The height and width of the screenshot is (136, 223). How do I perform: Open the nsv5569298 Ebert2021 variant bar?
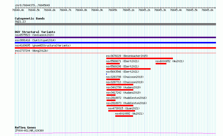pyautogui.click(x=128, y=69)
